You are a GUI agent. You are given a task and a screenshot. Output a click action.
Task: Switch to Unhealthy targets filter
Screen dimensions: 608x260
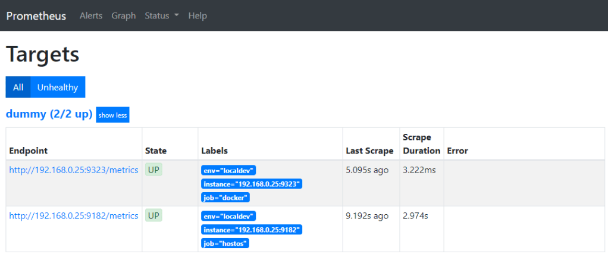(58, 87)
